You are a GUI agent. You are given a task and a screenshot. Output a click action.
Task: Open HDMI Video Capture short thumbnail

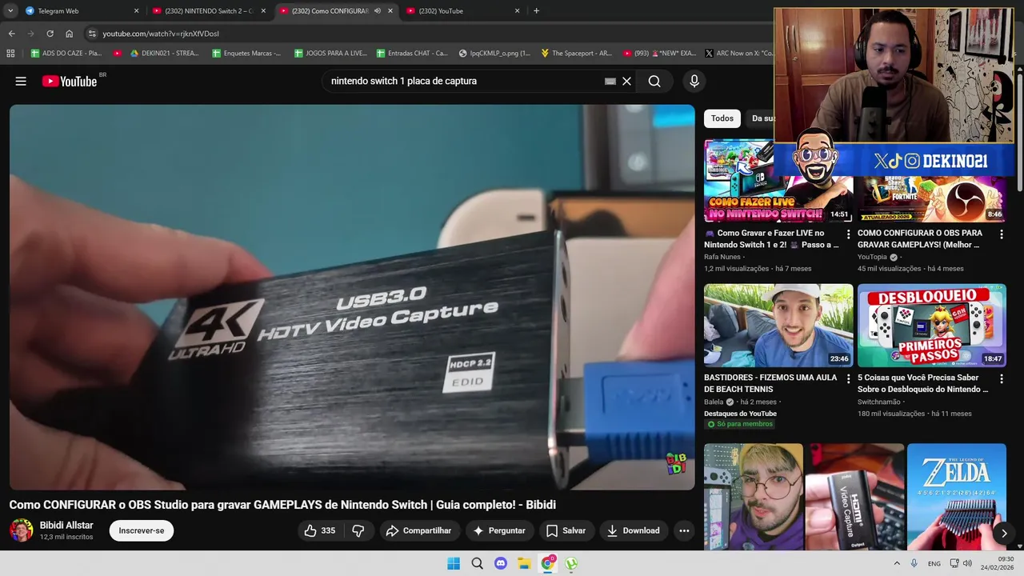click(855, 497)
